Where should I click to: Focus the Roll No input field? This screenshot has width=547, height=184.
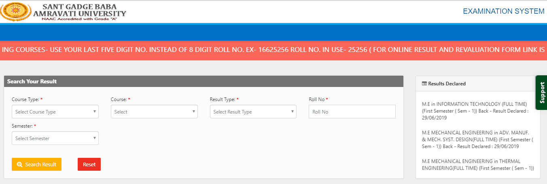point(352,112)
